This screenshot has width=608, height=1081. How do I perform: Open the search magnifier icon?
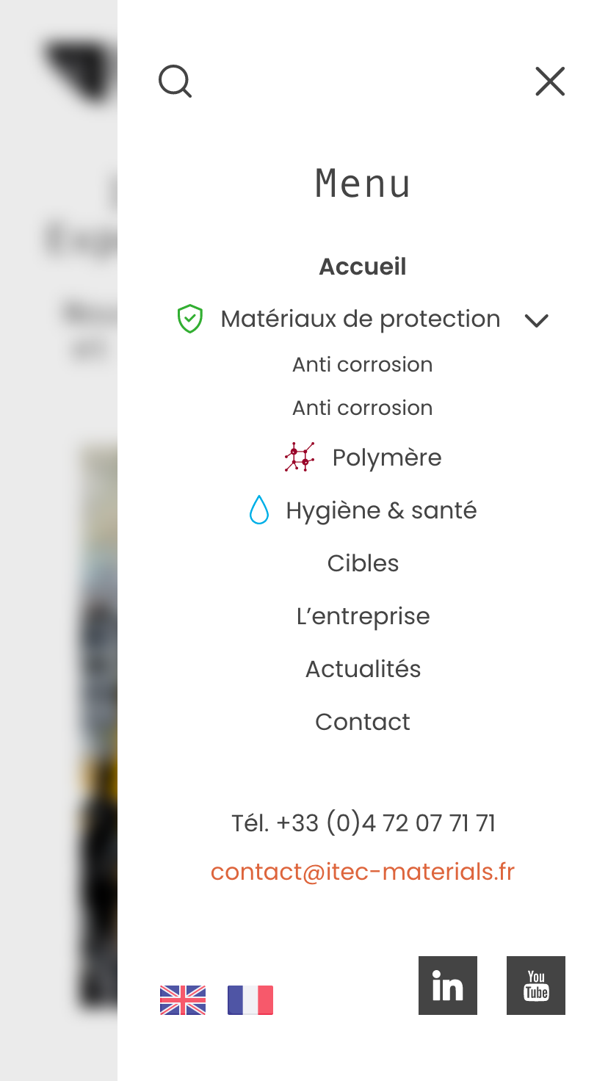[x=175, y=81]
